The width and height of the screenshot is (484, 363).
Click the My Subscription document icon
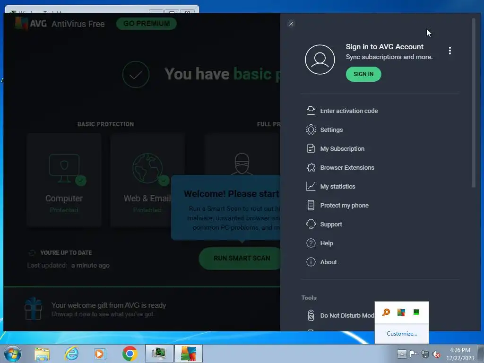coord(311,148)
